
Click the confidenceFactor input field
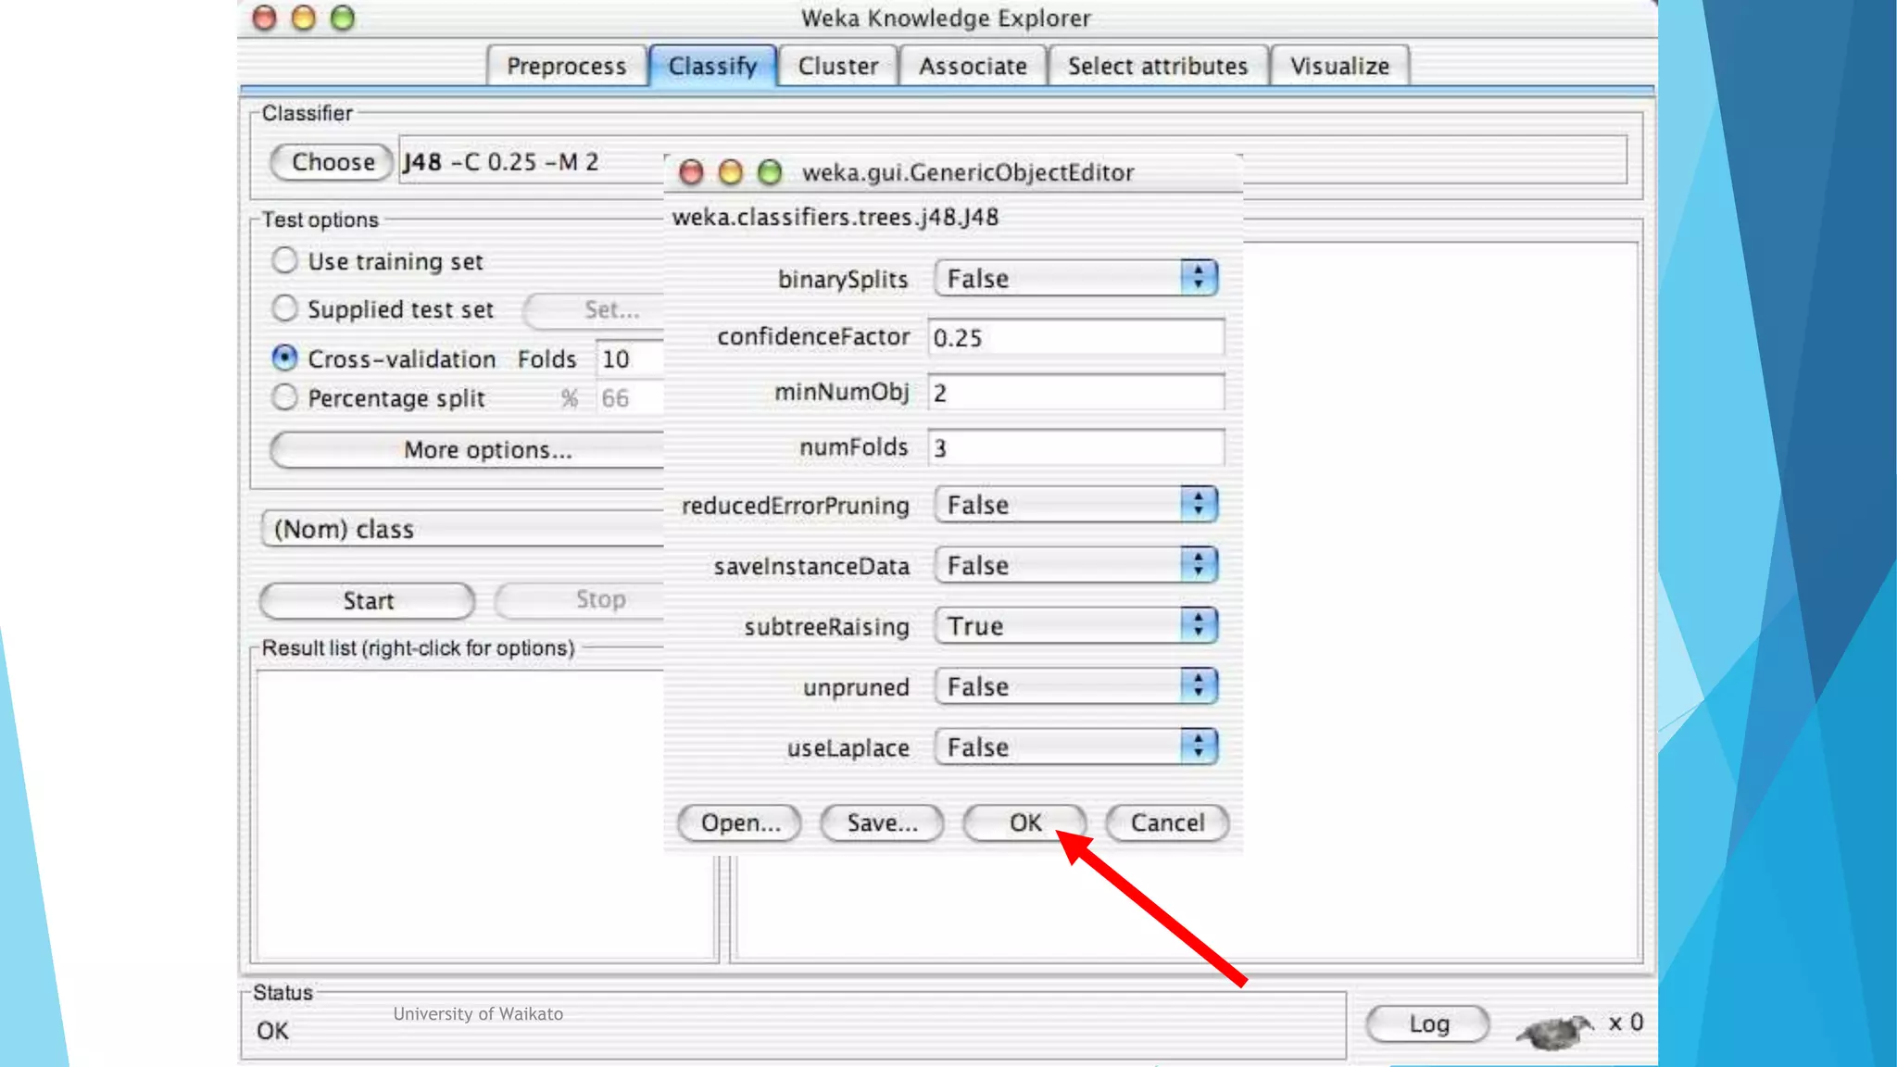click(1074, 337)
